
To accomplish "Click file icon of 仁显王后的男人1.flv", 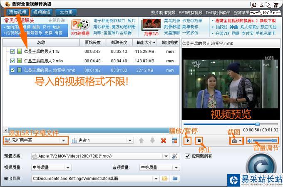I will pos(19,51).
